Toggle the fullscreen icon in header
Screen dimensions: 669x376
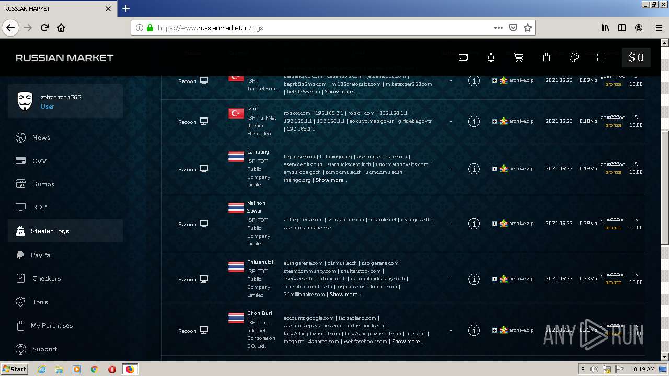coord(602,57)
